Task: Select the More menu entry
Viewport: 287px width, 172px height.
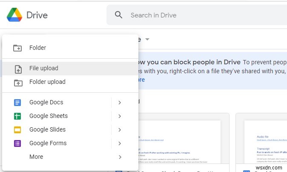Action: [x=36, y=157]
